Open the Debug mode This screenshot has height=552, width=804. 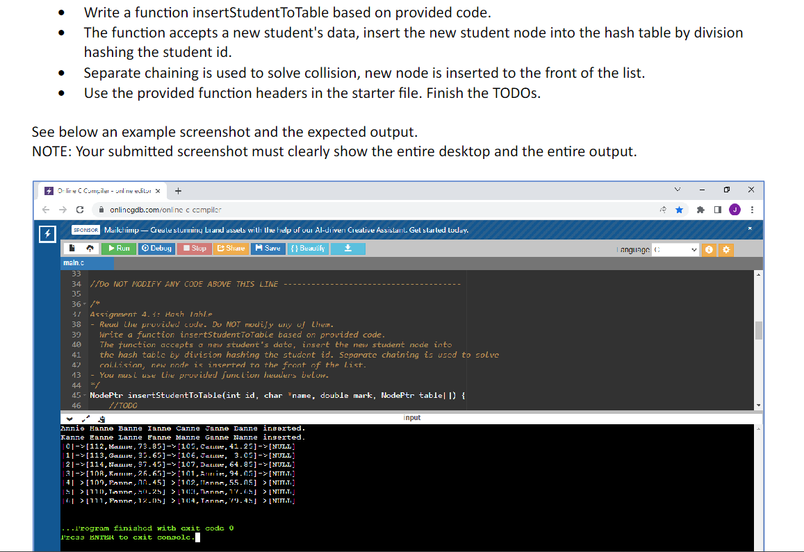click(156, 248)
